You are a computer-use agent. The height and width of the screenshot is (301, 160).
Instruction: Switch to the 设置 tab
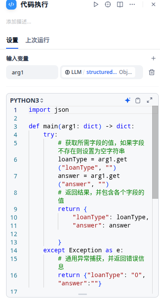12,40
